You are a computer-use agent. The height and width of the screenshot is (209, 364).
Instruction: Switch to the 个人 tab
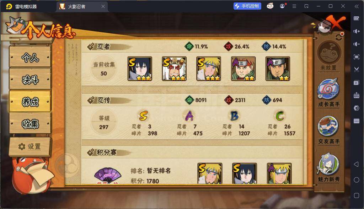30,57
